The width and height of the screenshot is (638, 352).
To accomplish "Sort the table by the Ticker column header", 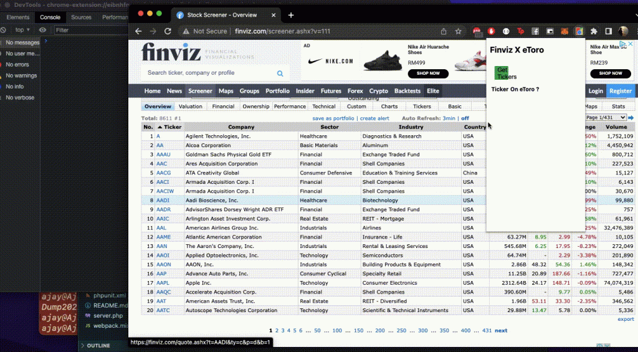I will coord(169,127).
